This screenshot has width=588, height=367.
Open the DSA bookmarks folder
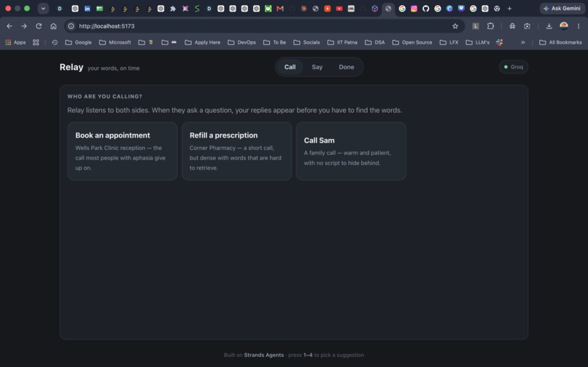click(x=375, y=42)
